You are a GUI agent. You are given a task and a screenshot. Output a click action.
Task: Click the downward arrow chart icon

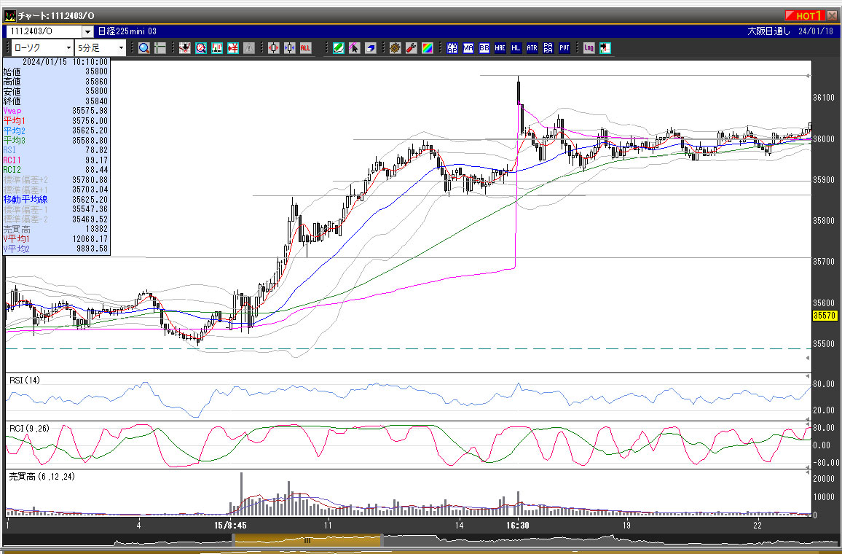click(185, 48)
